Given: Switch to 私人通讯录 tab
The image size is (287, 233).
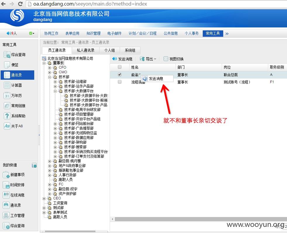Looking at the screenshot, I should (85, 50).
